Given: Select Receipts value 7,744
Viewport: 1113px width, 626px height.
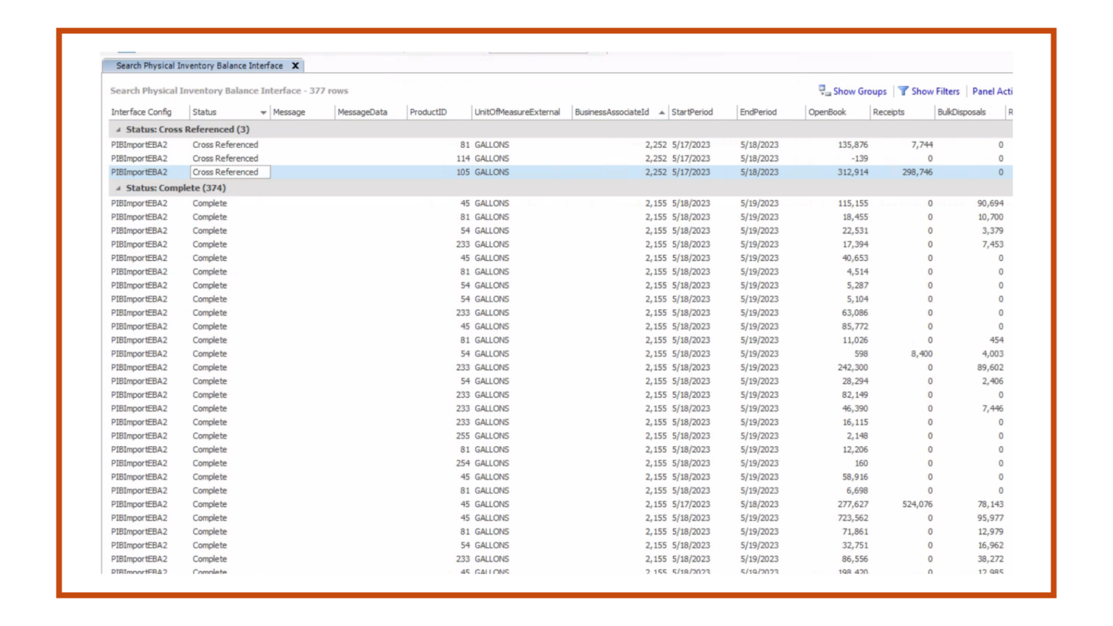Looking at the screenshot, I should pyautogui.click(x=922, y=145).
